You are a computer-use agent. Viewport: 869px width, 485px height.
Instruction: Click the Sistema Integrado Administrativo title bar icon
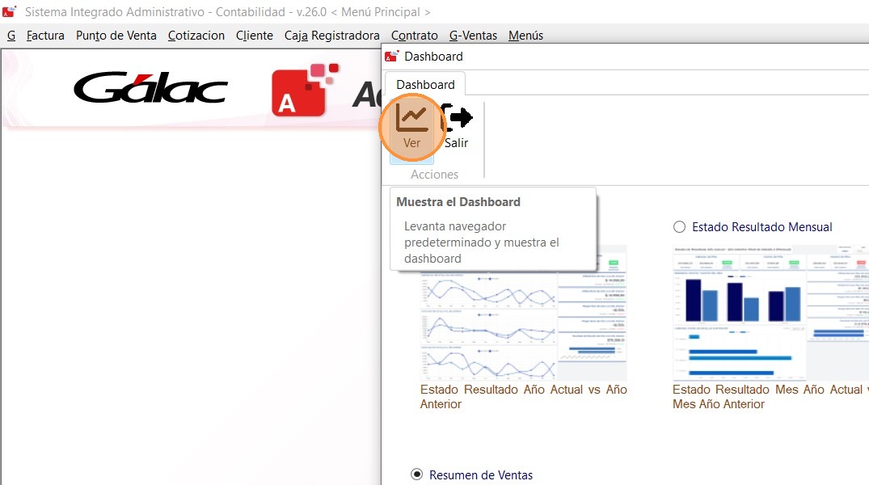click(10, 11)
